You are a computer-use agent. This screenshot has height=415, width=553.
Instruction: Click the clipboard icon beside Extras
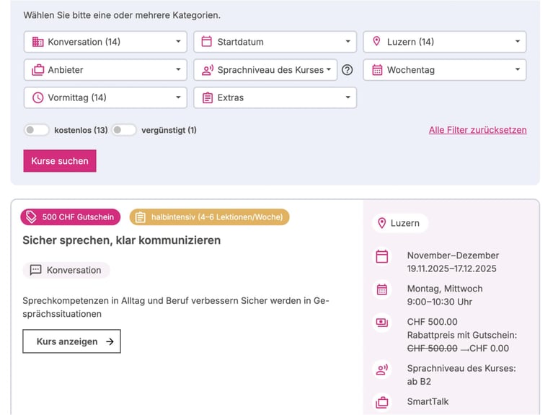(207, 97)
